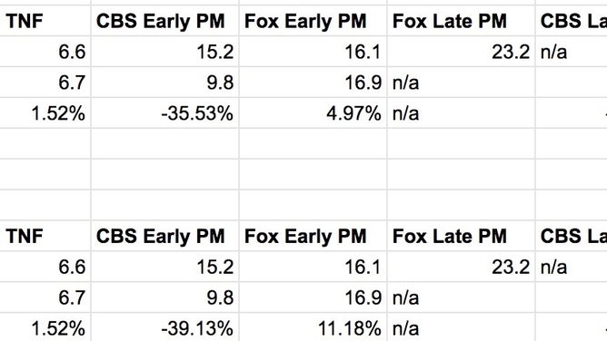Click the 9.8 cell in the second table
The width and height of the screenshot is (607, 341).
coord(165,297)
